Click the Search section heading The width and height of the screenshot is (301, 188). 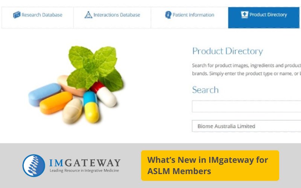pos(205,90)
